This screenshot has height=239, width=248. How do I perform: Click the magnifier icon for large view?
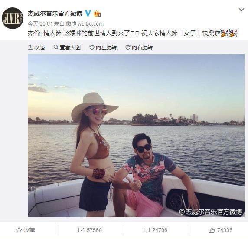click(x=56, y=47)
